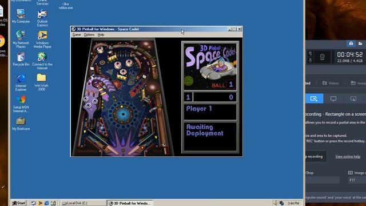Click the microphone icon in recorder
The width and height of the screenshot is (366, 206).
point(310,60)
